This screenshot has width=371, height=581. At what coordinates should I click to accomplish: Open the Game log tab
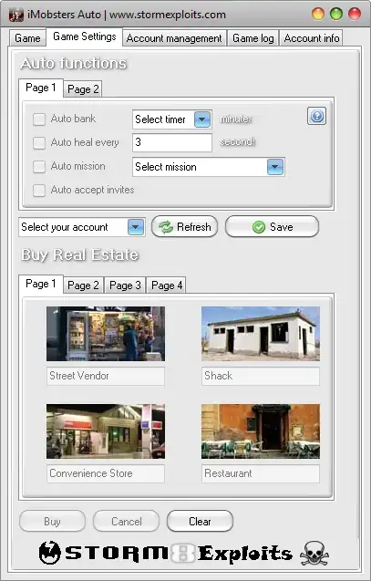coord(253,38)
